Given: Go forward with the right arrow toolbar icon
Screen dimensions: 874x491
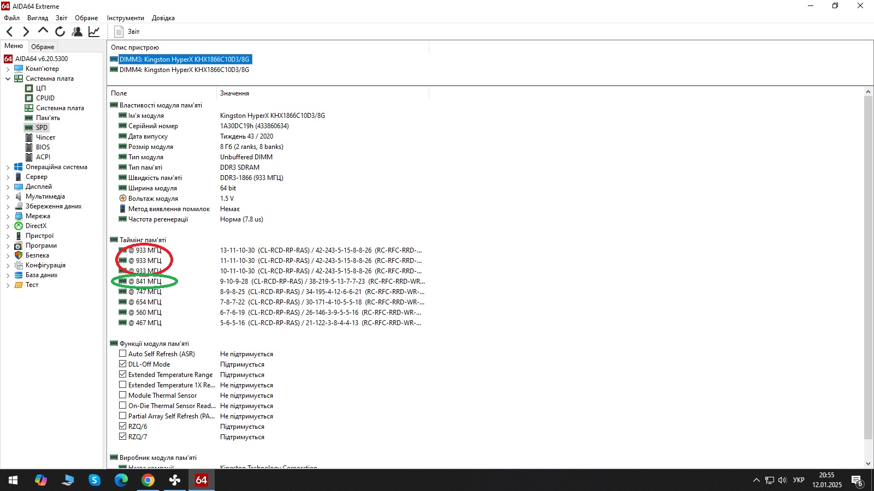Looking at the screenshot, I should (x=26, y=32).
